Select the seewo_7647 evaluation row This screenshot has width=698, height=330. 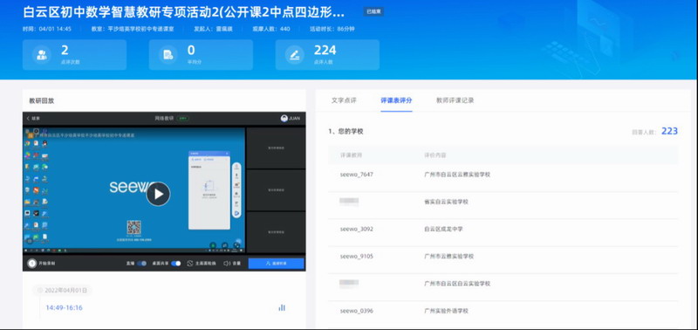tap(503, 175)
